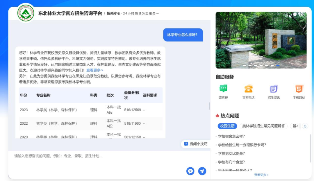This screenshot has width=314, height=181.
Task: Select the 校园生活 tab
Action: tap(227, 126)
